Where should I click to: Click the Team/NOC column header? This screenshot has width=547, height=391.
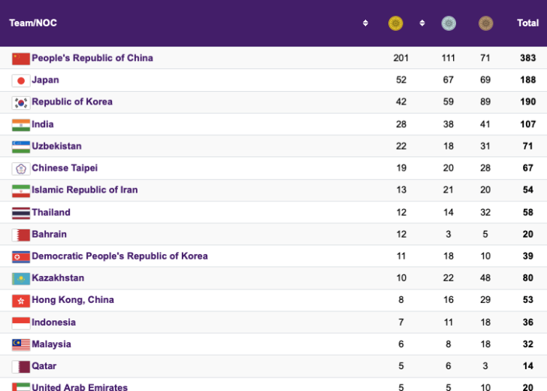coord(33,23)
